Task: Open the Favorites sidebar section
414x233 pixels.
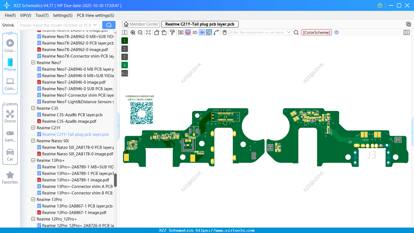Action: coord(10,178)
